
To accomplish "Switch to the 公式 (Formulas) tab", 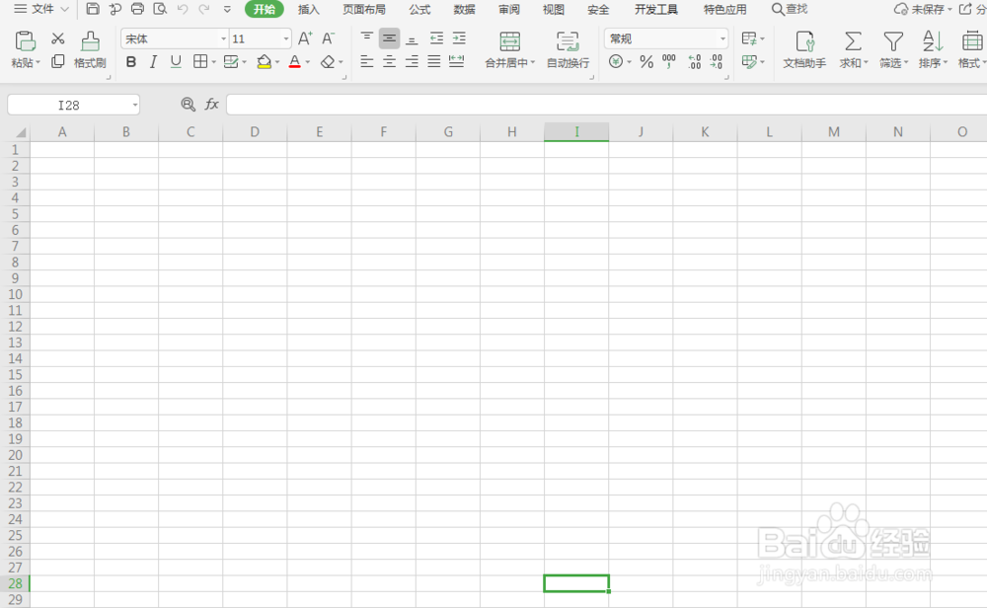I will coord(419,10).
